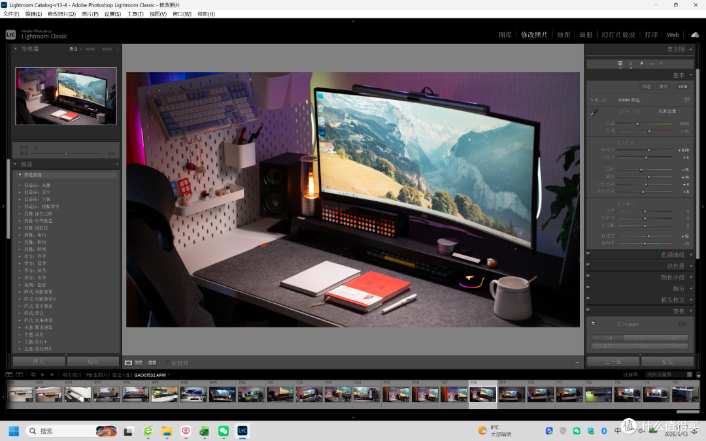Select the Edit sliders tool icon

click(x=620, y=63)
